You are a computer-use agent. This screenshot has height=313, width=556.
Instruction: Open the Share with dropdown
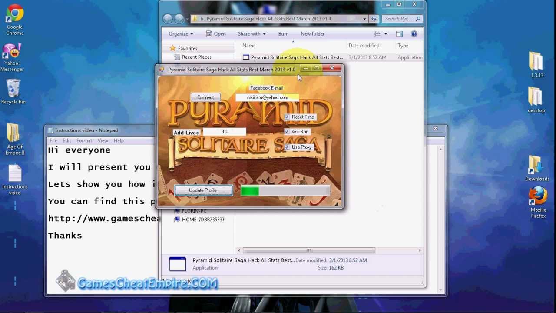coord(252,34)
